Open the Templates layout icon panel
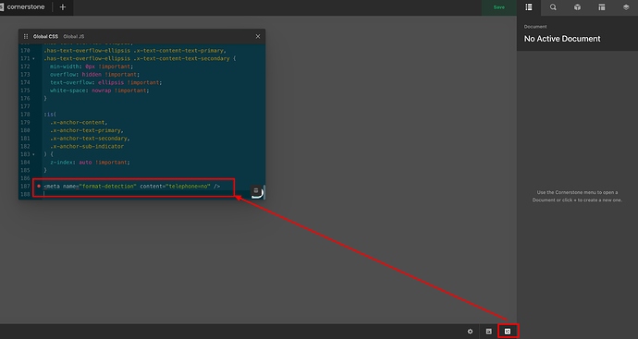 point(601,7)
